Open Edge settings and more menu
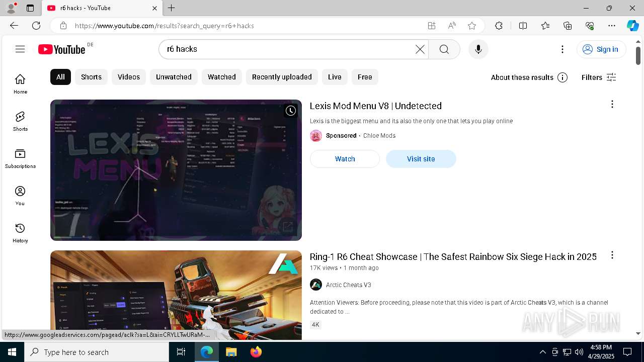Screen dimensions: 644x362 [x=612, y=26]
